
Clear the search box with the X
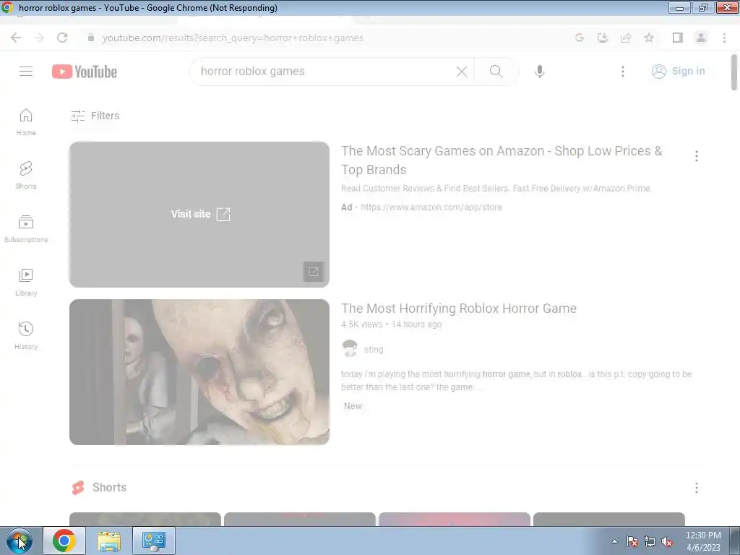click(462, 72)
